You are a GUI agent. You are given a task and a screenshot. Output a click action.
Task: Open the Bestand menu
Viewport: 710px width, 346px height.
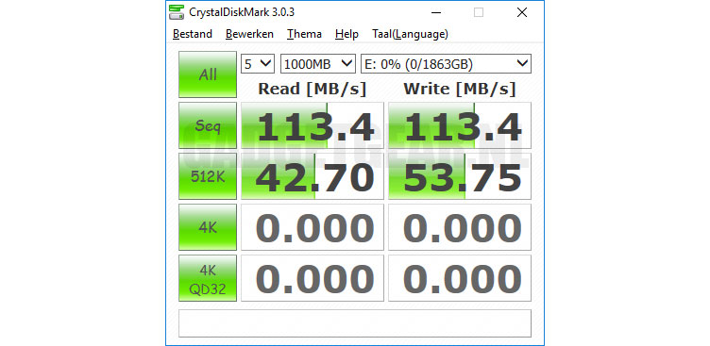pyautogui.click(x=193, y=34)
